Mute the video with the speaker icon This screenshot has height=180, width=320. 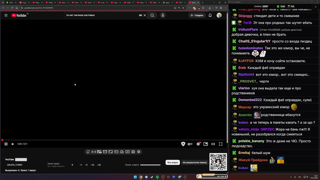pos(13,144)
